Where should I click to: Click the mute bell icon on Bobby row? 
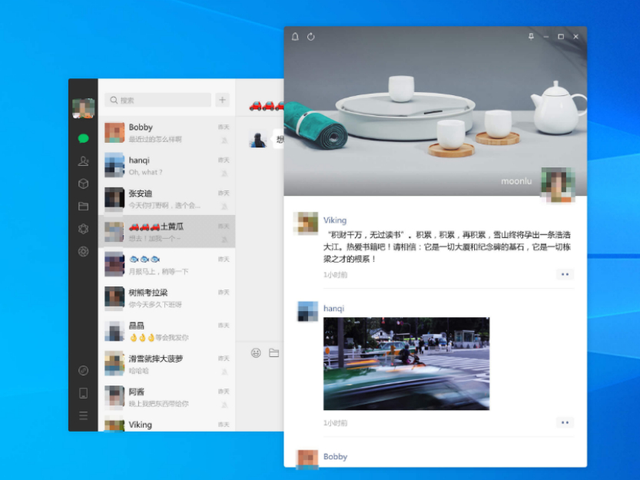pyautogui.click(x=224, y=140)
